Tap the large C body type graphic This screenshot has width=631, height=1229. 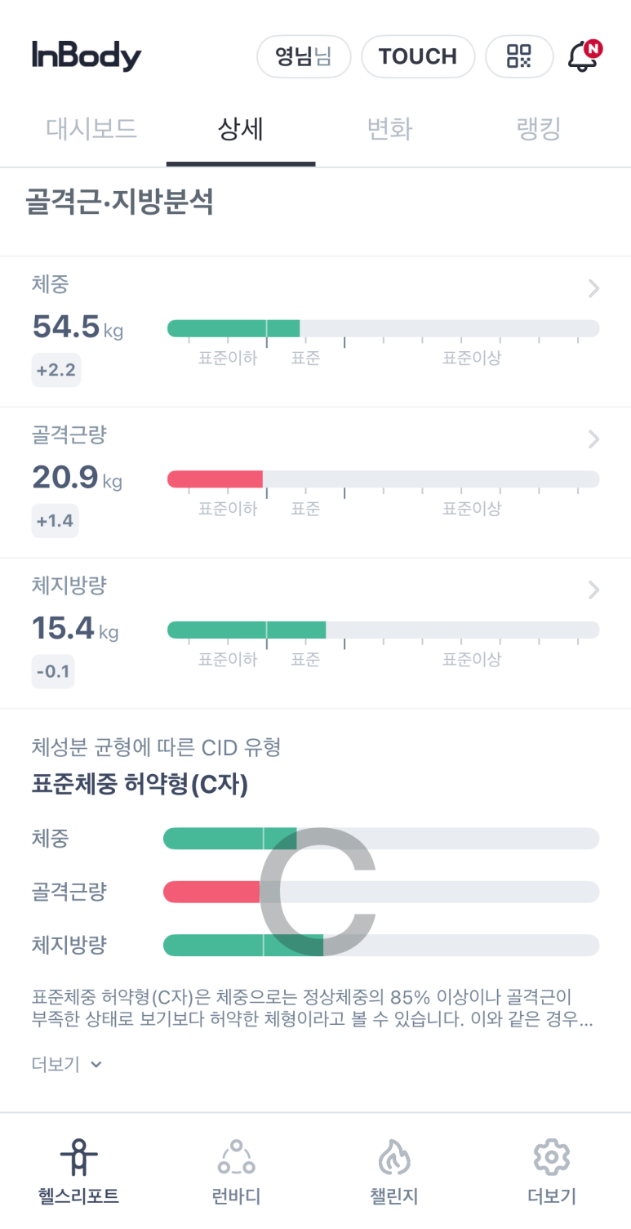[x=317, y=891]
